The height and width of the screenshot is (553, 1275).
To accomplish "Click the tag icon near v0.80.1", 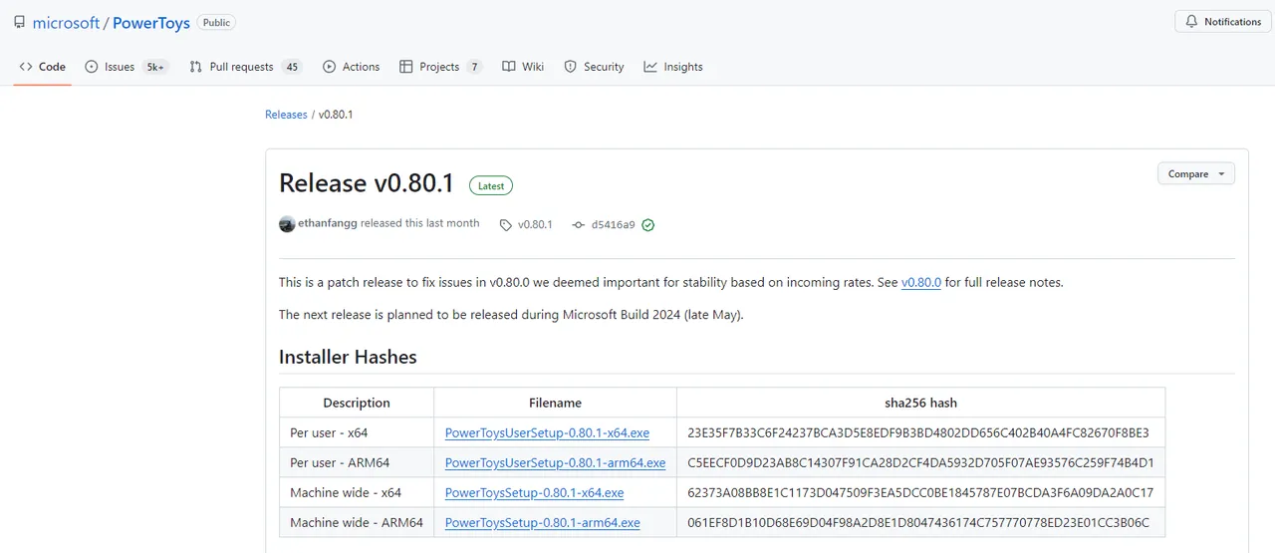I will click(x=506, y=225).
